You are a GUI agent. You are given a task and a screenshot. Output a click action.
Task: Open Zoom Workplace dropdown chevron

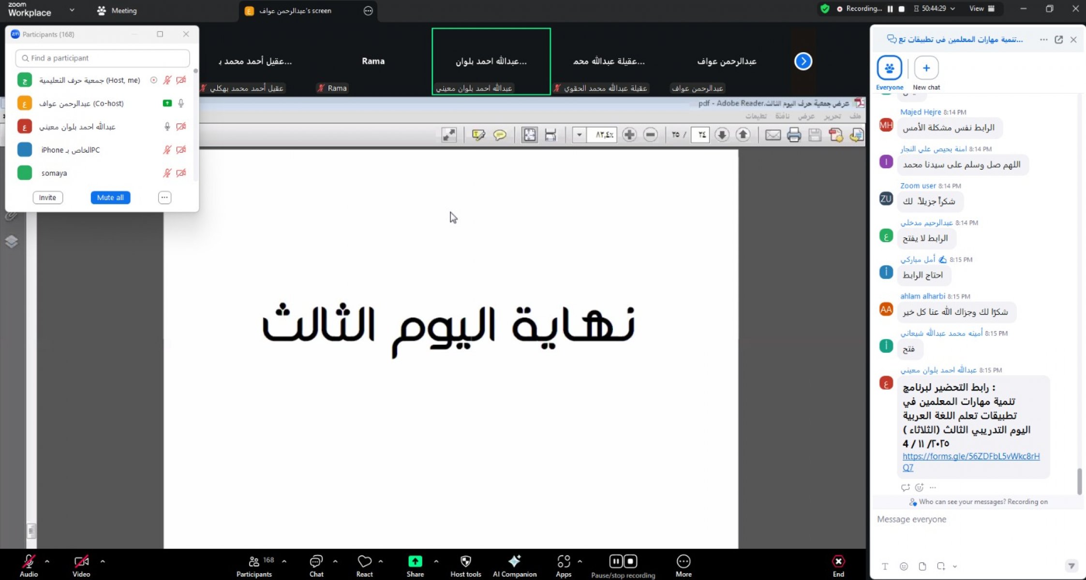(72, 10)
